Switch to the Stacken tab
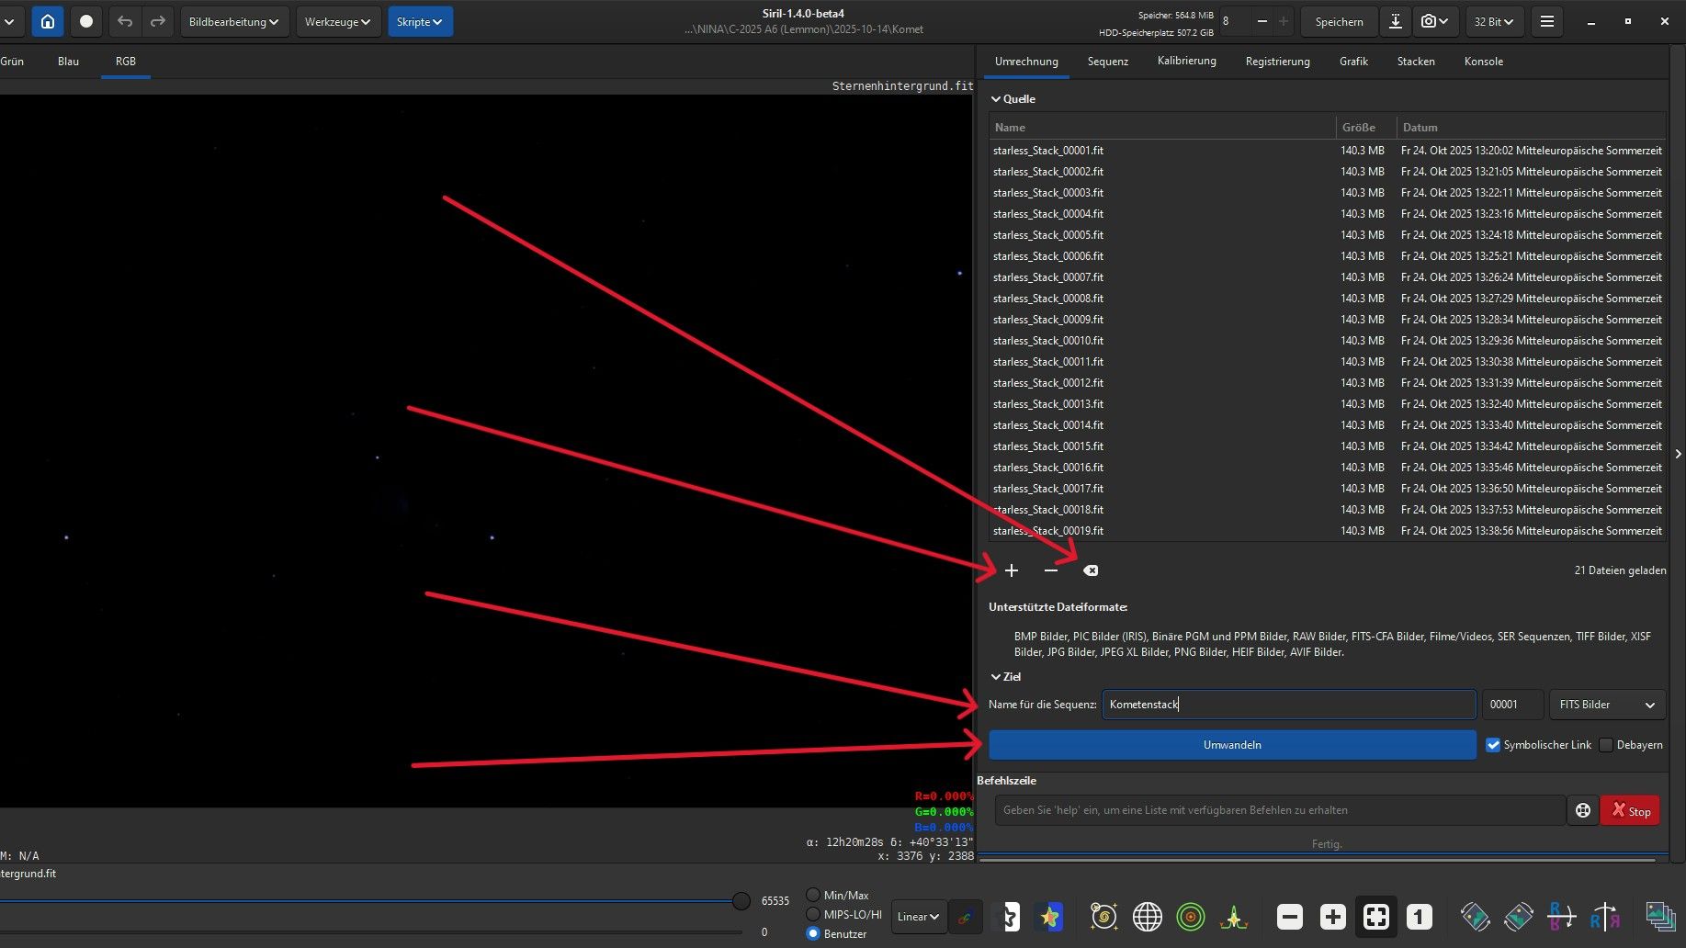 click(1415, 62)
